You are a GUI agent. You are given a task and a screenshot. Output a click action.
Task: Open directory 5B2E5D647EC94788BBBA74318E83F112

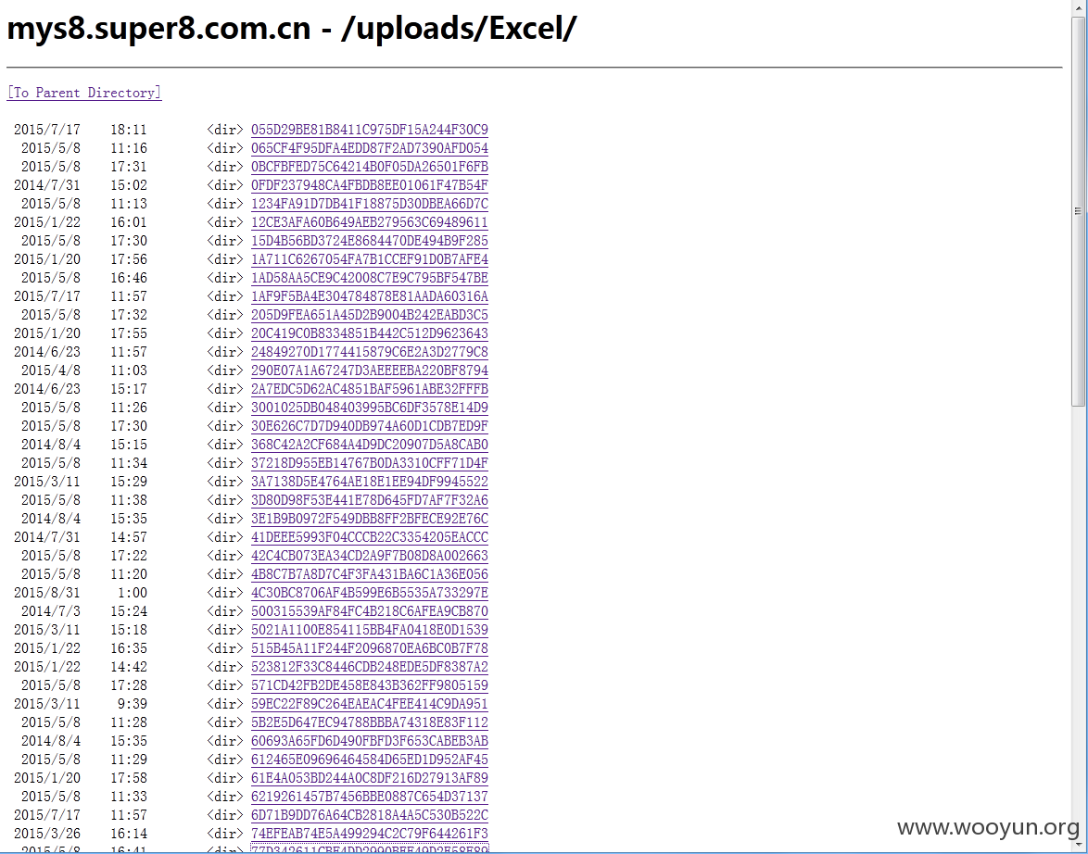point(369,722)
